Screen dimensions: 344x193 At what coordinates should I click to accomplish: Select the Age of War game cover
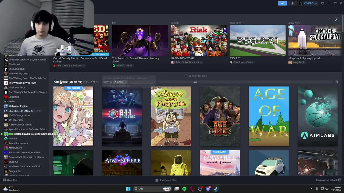coord(269,116)
